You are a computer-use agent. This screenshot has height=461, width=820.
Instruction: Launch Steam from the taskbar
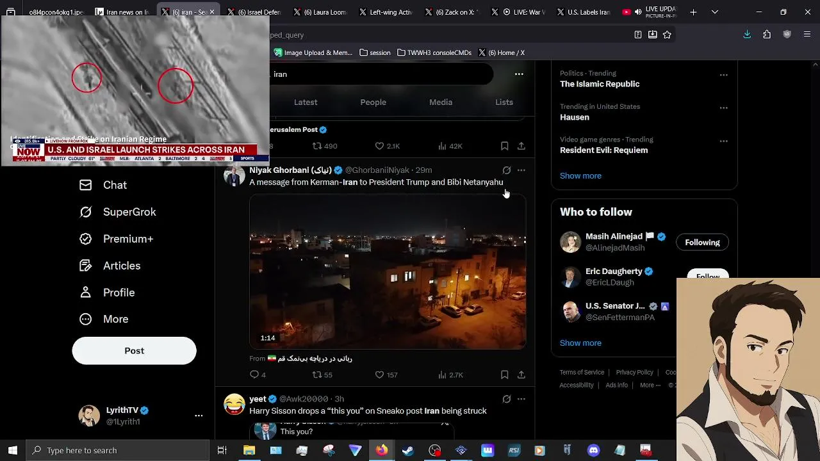(407, 450)
